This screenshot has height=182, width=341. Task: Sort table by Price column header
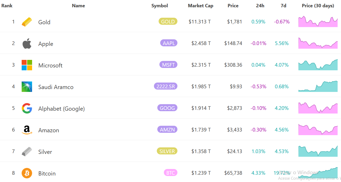click(233, 6)
